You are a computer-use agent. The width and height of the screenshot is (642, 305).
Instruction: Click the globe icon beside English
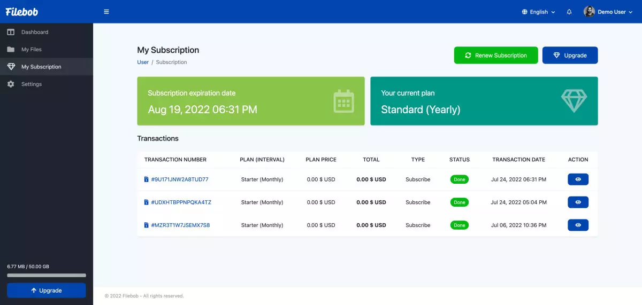tap(525, 12)
